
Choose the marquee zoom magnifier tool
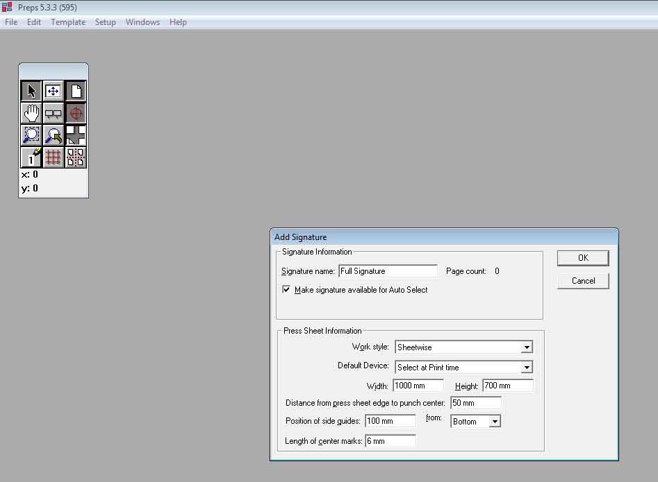pyautogui.click(x=31, y=135)
